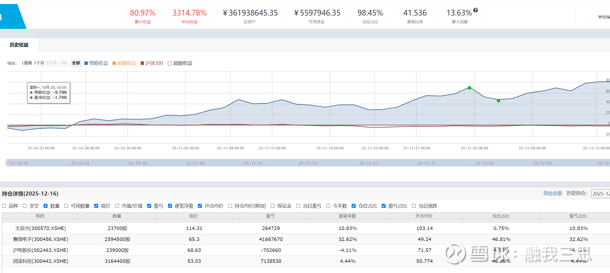
Task: Uncheck the 数量 column checkbox
Action: [x=46, y=206]
